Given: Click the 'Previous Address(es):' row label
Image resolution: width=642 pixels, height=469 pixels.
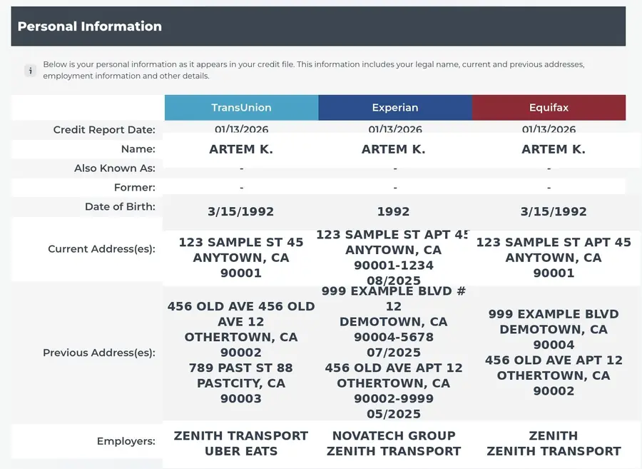Looking at the screenshot, I should click(99, 353).
